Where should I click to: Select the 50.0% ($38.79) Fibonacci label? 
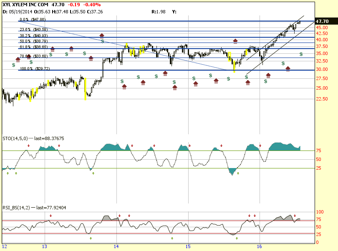(34, 41)
